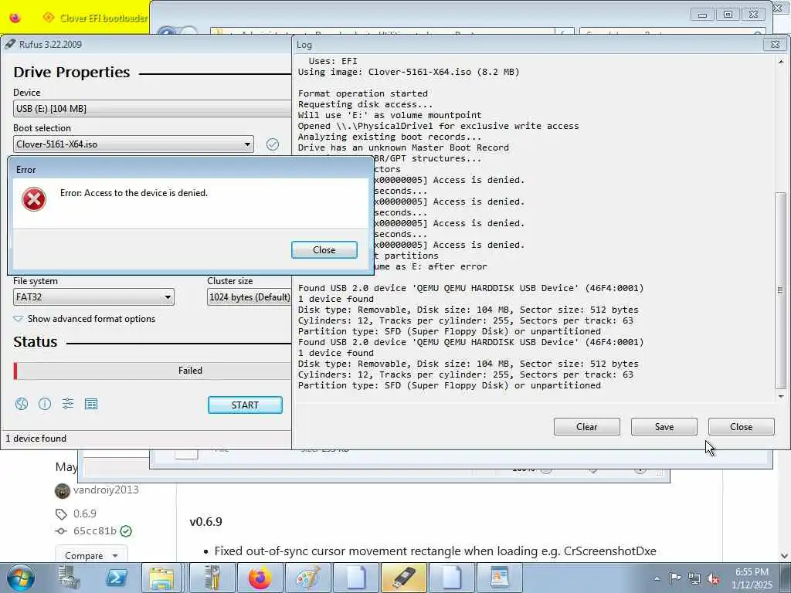Open the Boot selection Clover-5161-X64.iso dropdown
Viewport: 791px width, 593px height.
pos(133,144)
